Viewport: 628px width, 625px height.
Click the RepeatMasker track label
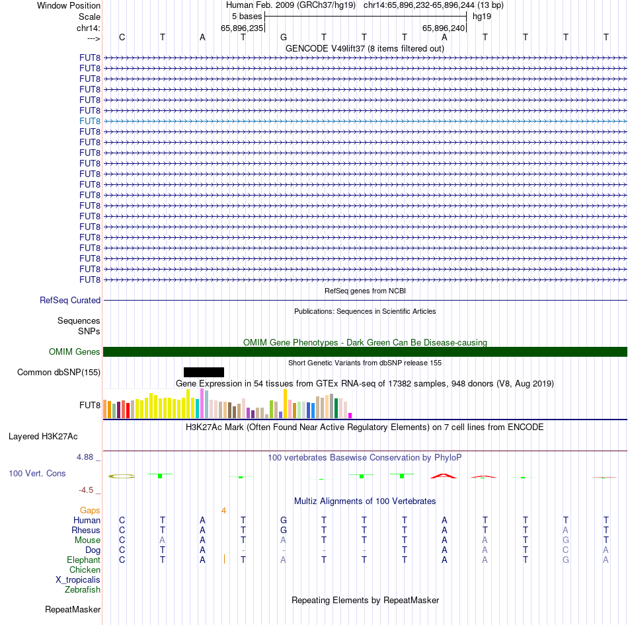73,609
